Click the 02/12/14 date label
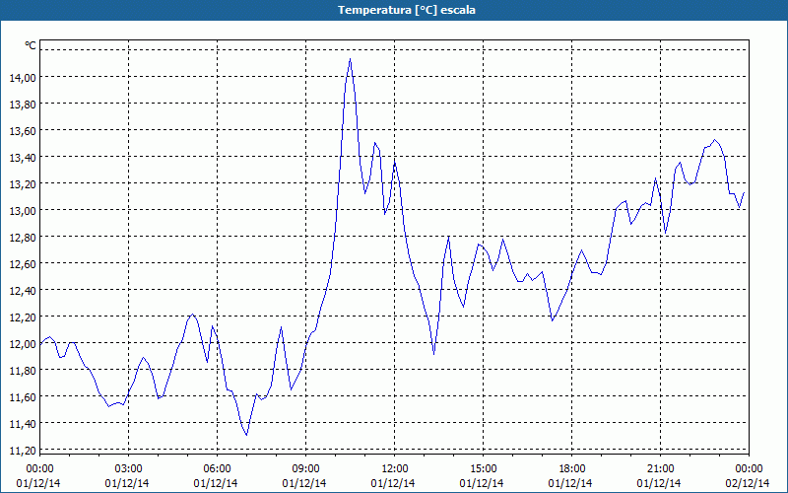 click(x=748, y=483)
